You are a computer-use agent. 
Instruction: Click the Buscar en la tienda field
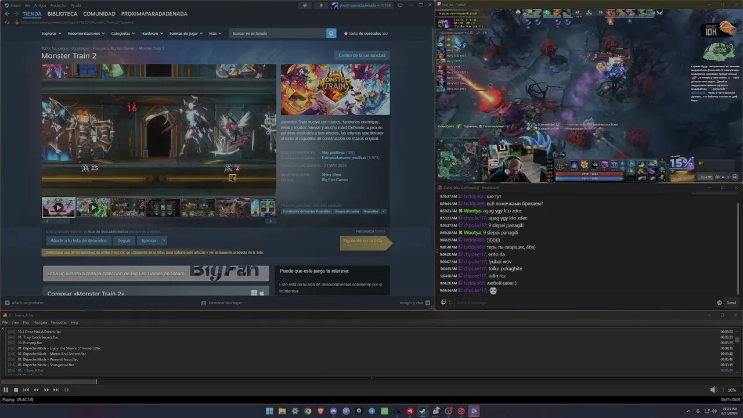coord(278,33)
